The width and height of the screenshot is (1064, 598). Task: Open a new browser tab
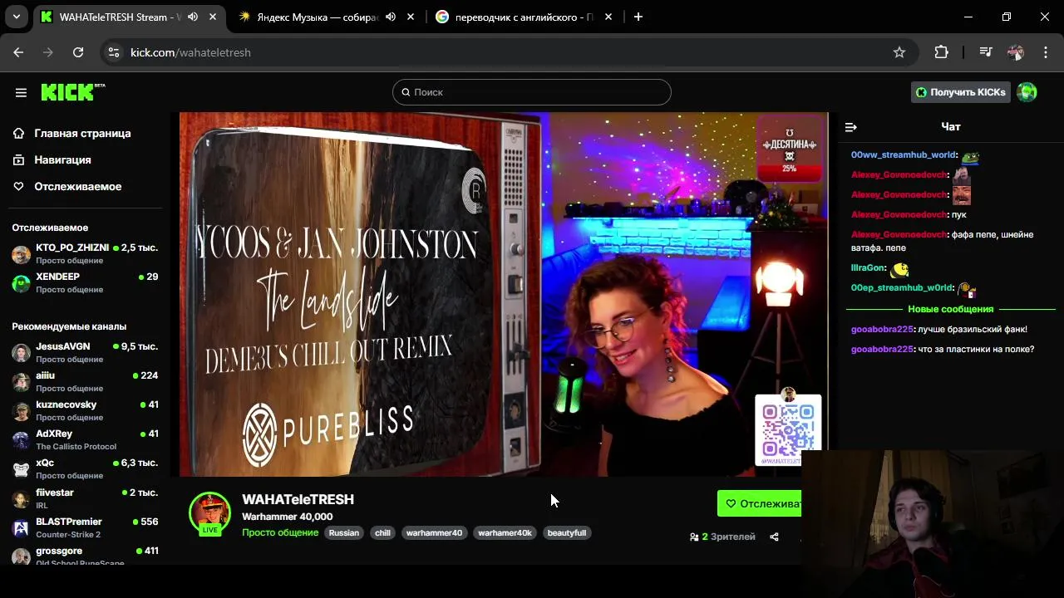pos(638,17)
